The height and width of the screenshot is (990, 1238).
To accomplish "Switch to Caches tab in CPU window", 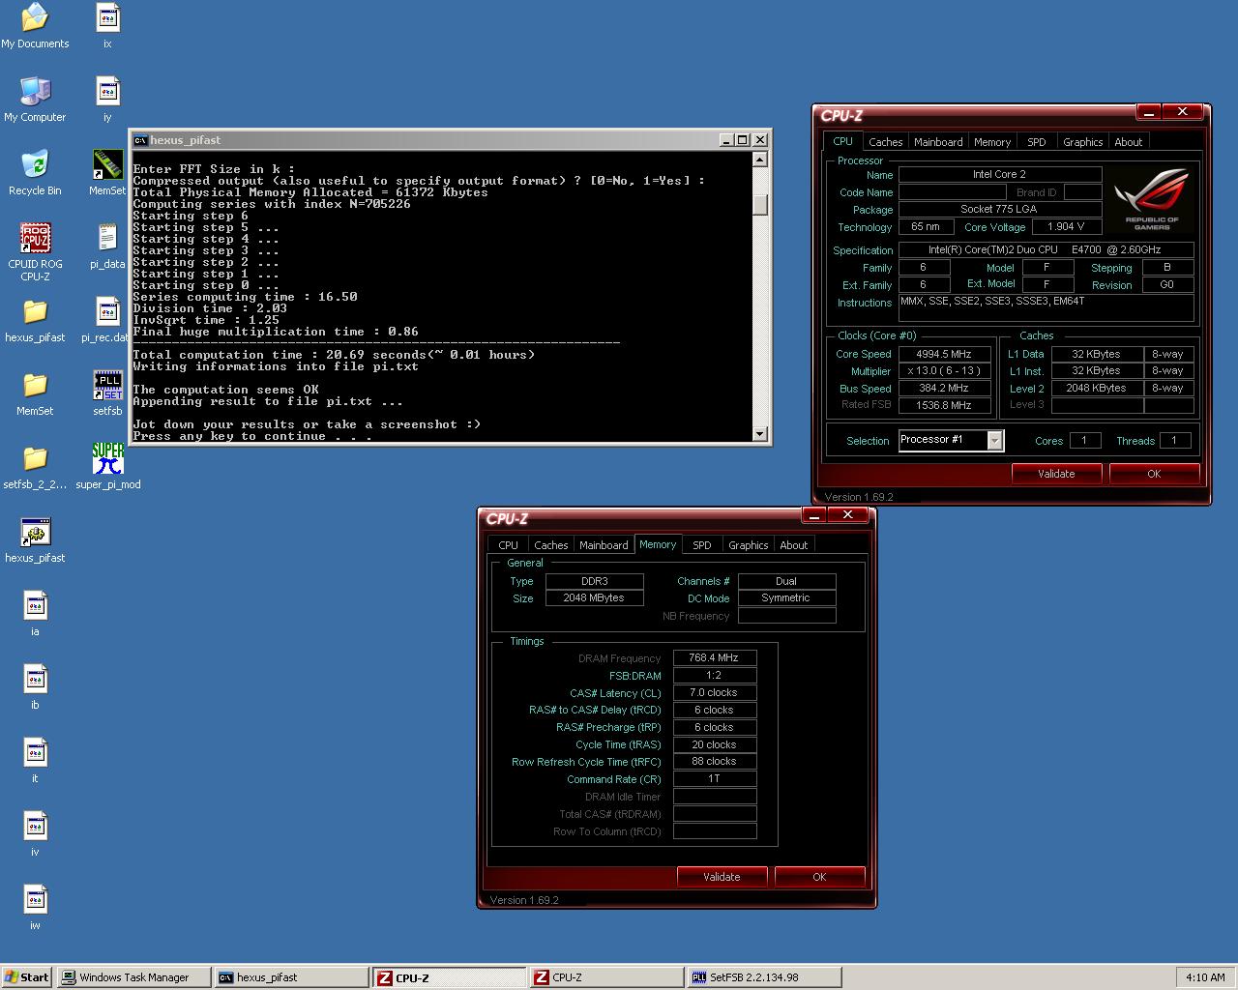I will [x=885, y=142].
